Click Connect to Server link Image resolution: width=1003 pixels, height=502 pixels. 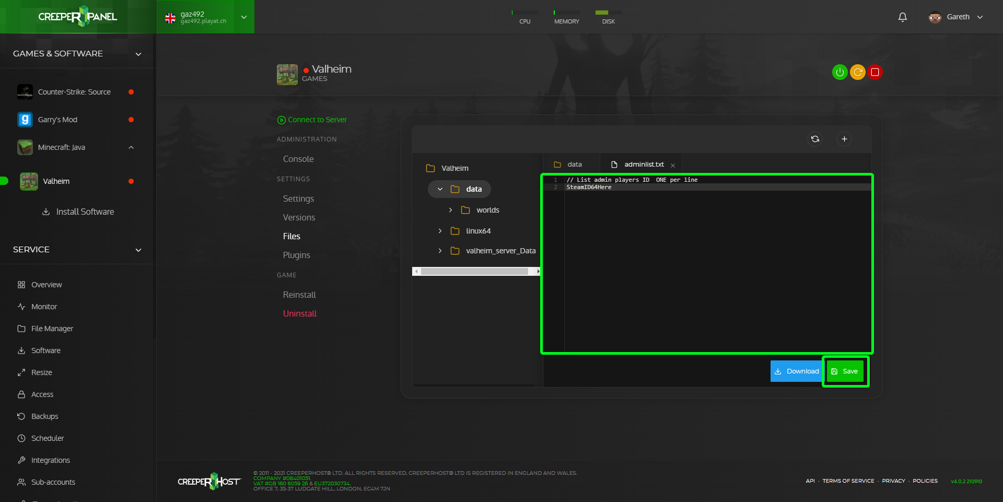point(312,120)
